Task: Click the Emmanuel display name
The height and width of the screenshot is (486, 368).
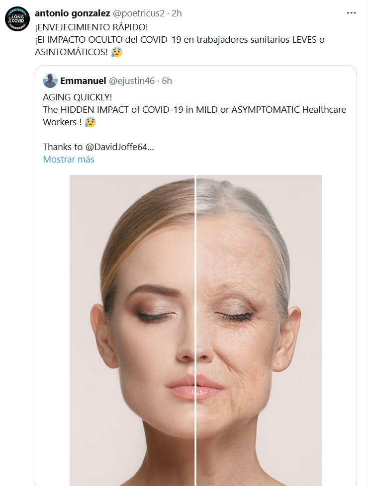Action: [x=83, y=81]
